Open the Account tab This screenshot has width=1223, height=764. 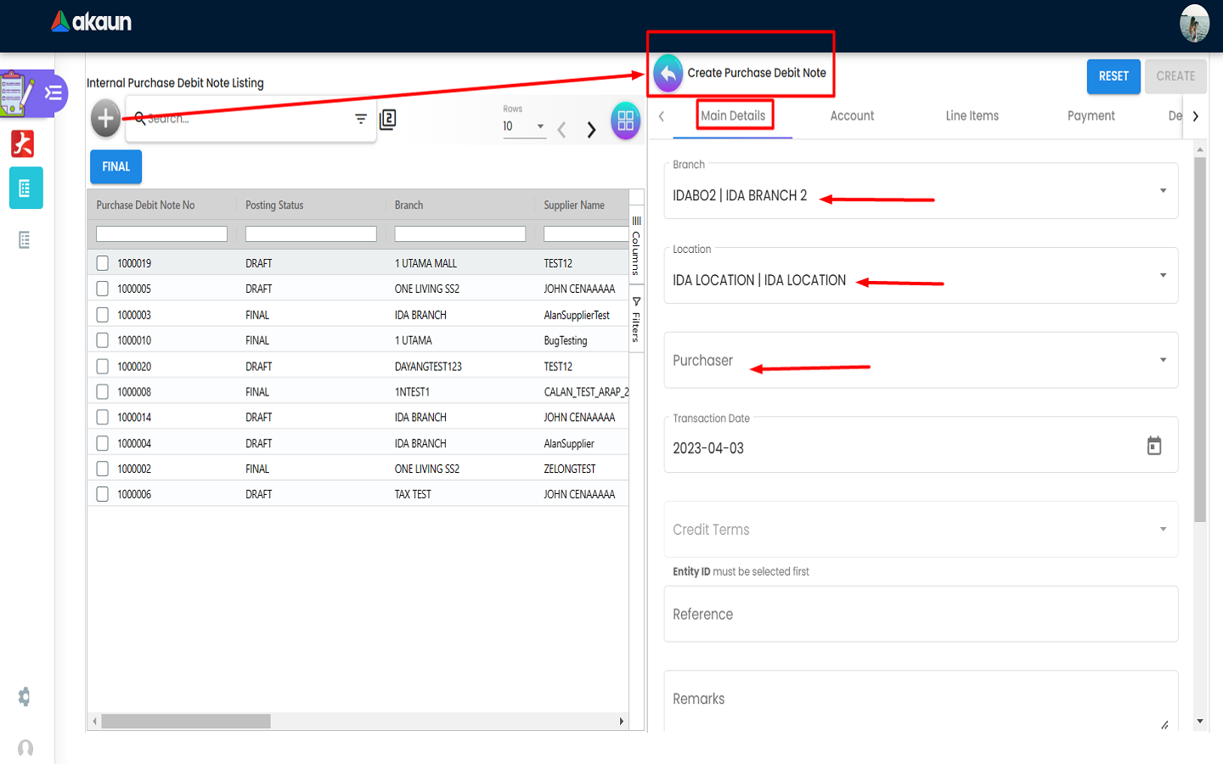point(852,116)
